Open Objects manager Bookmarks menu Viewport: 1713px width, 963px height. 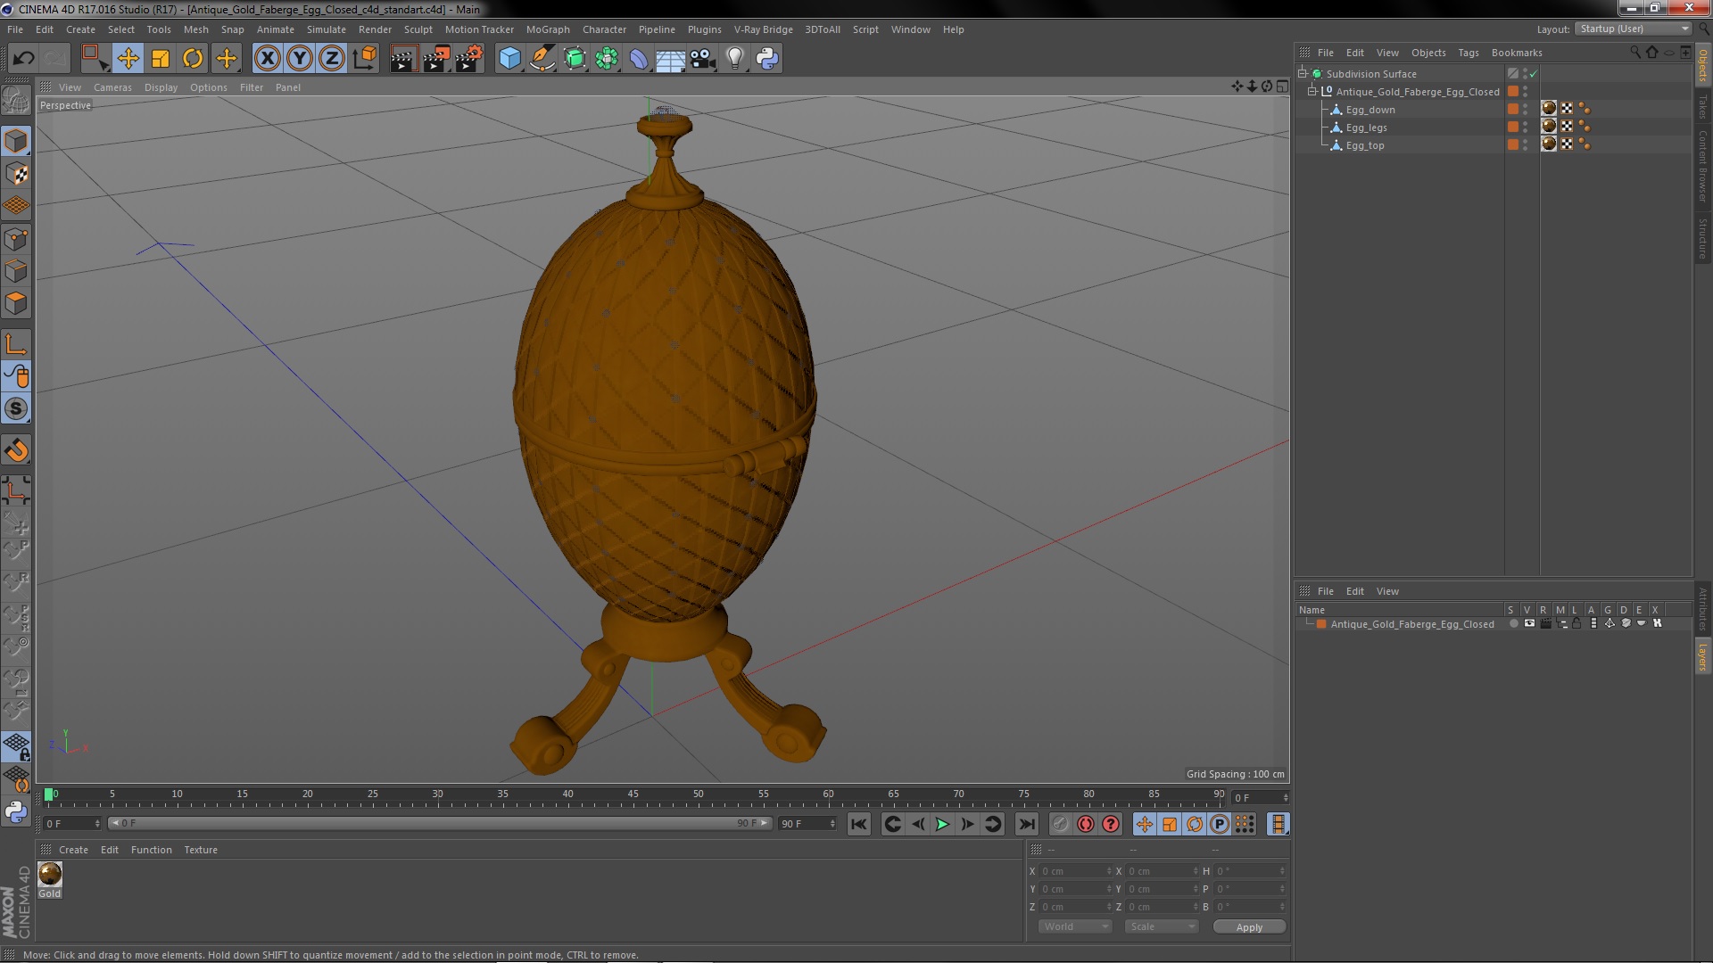1516,53
